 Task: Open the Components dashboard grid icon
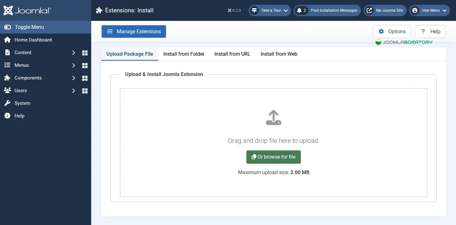click(x=85, y=78)
